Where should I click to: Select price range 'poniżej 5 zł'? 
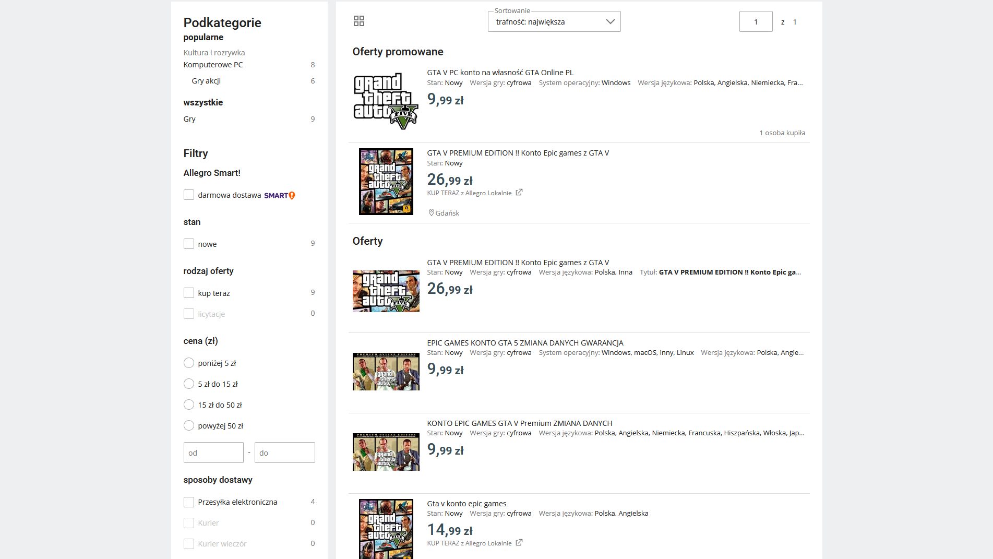point(189,363)
